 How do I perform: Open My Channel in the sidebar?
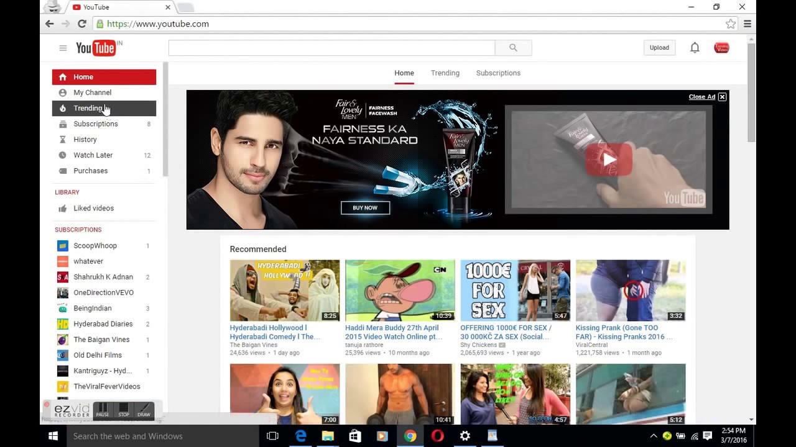[104, 93]
